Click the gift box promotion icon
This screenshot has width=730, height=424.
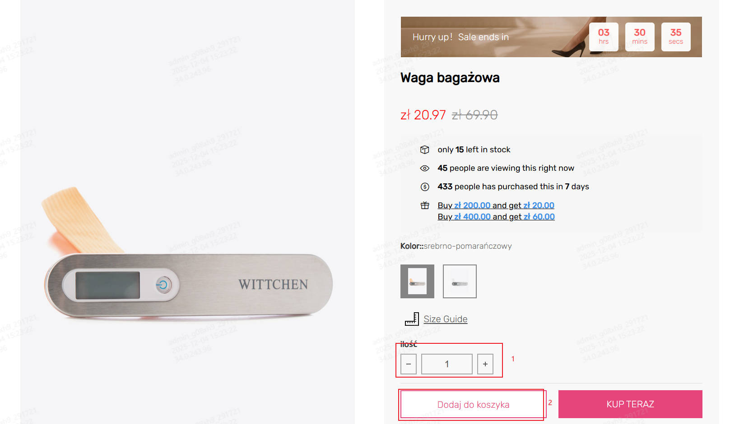(425, 205)
